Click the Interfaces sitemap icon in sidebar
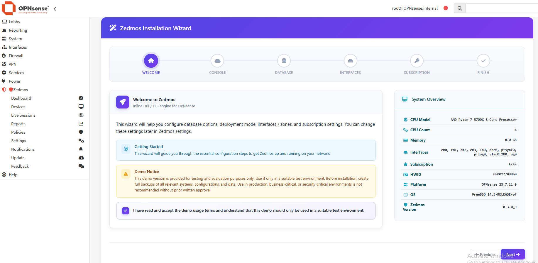 pos(4,47)
